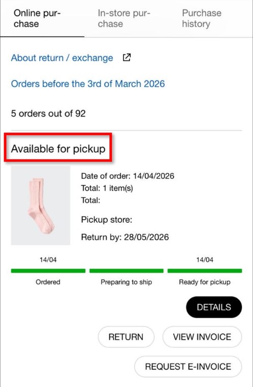
Task: Open the Purchase history tab
Action: [211, 18]
